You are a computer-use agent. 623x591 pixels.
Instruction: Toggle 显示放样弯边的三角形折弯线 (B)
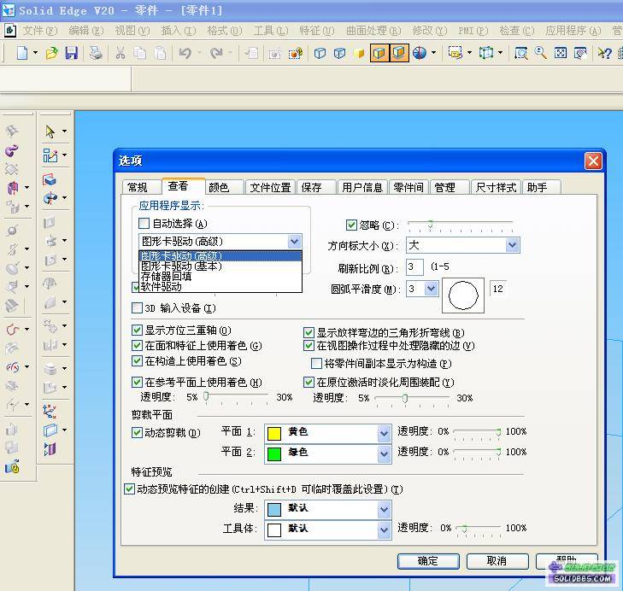[x=309, y=332]
